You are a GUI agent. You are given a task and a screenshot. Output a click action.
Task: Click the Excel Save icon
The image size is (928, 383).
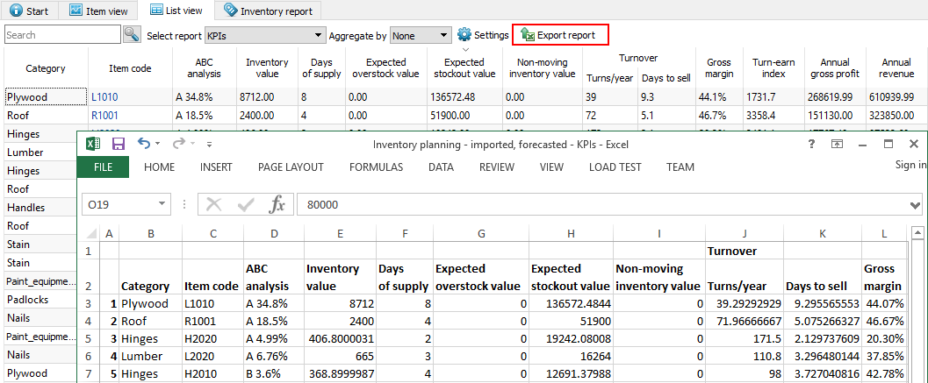118,144
